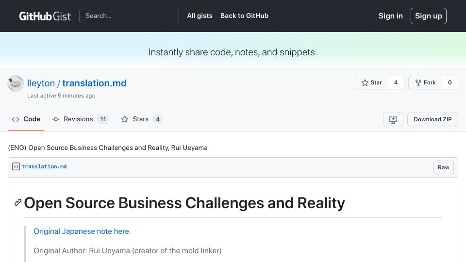The image size is (466, 262).
Task: Open the translation.md gist title link
Action: point(94,83)
